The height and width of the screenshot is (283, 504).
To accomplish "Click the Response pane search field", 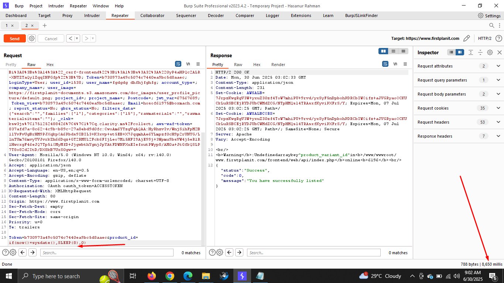I will tap(314, 253).
